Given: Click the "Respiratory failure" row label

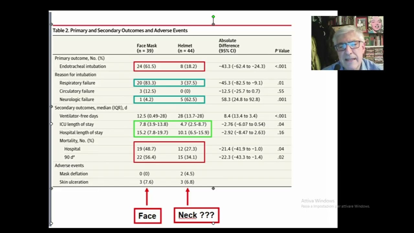Looking at the screenshot, I should click(77, 83).
